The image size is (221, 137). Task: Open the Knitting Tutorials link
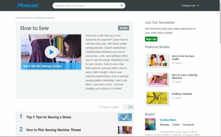click(182, 94)
